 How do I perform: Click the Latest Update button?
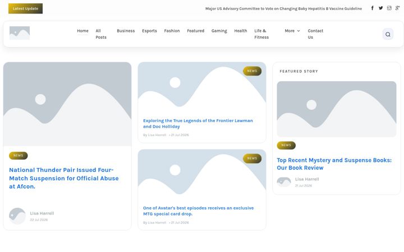pyautogui.click(x=25, y=8)
